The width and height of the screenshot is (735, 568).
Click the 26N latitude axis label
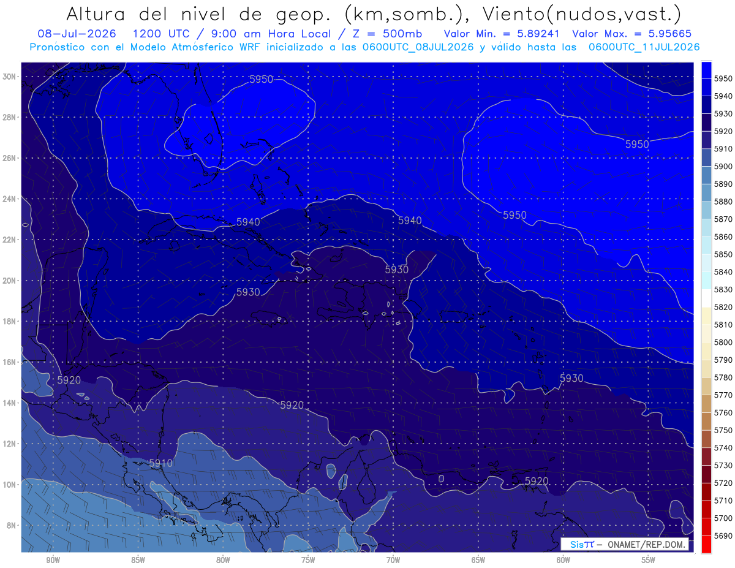[9, 158]
